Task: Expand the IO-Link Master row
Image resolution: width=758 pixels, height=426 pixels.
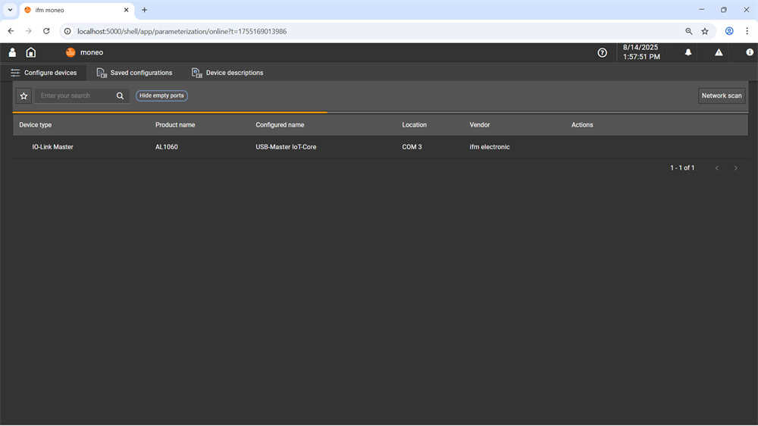Action: coord(380,147)
